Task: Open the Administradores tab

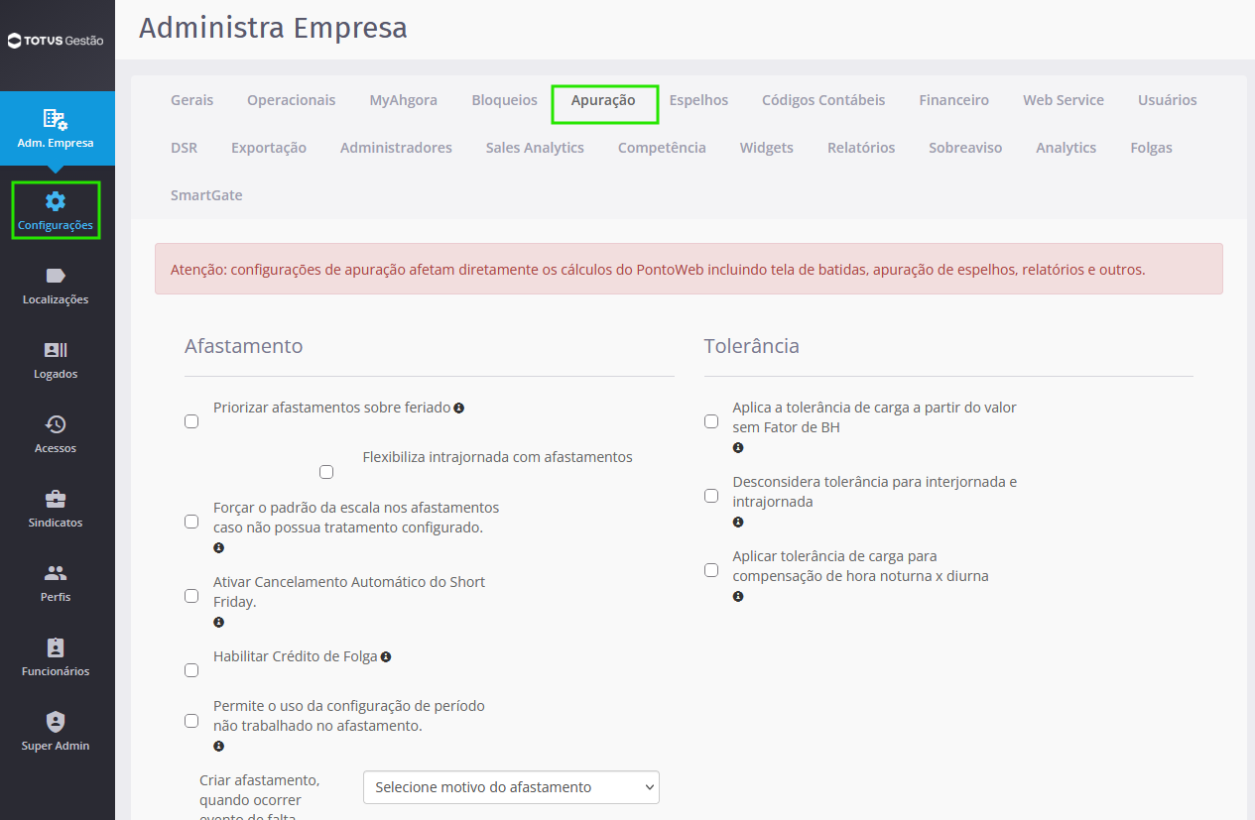Action: pos(396,148)
